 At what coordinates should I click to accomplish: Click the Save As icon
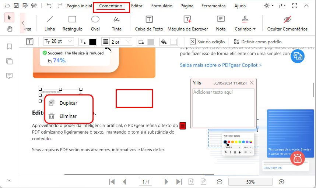[25, 6]
